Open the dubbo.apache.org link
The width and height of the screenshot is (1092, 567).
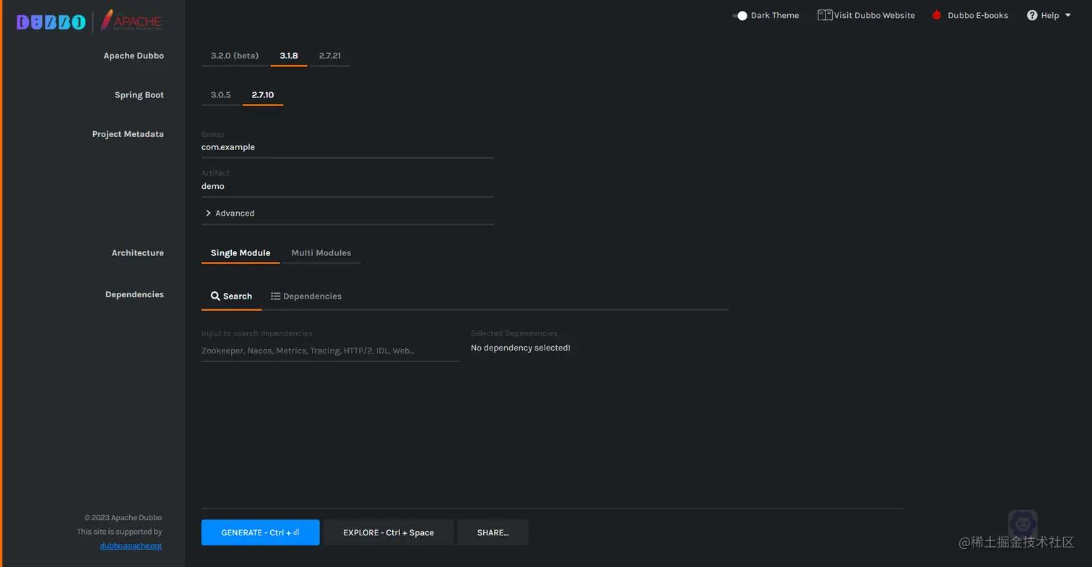coord(131,545)
